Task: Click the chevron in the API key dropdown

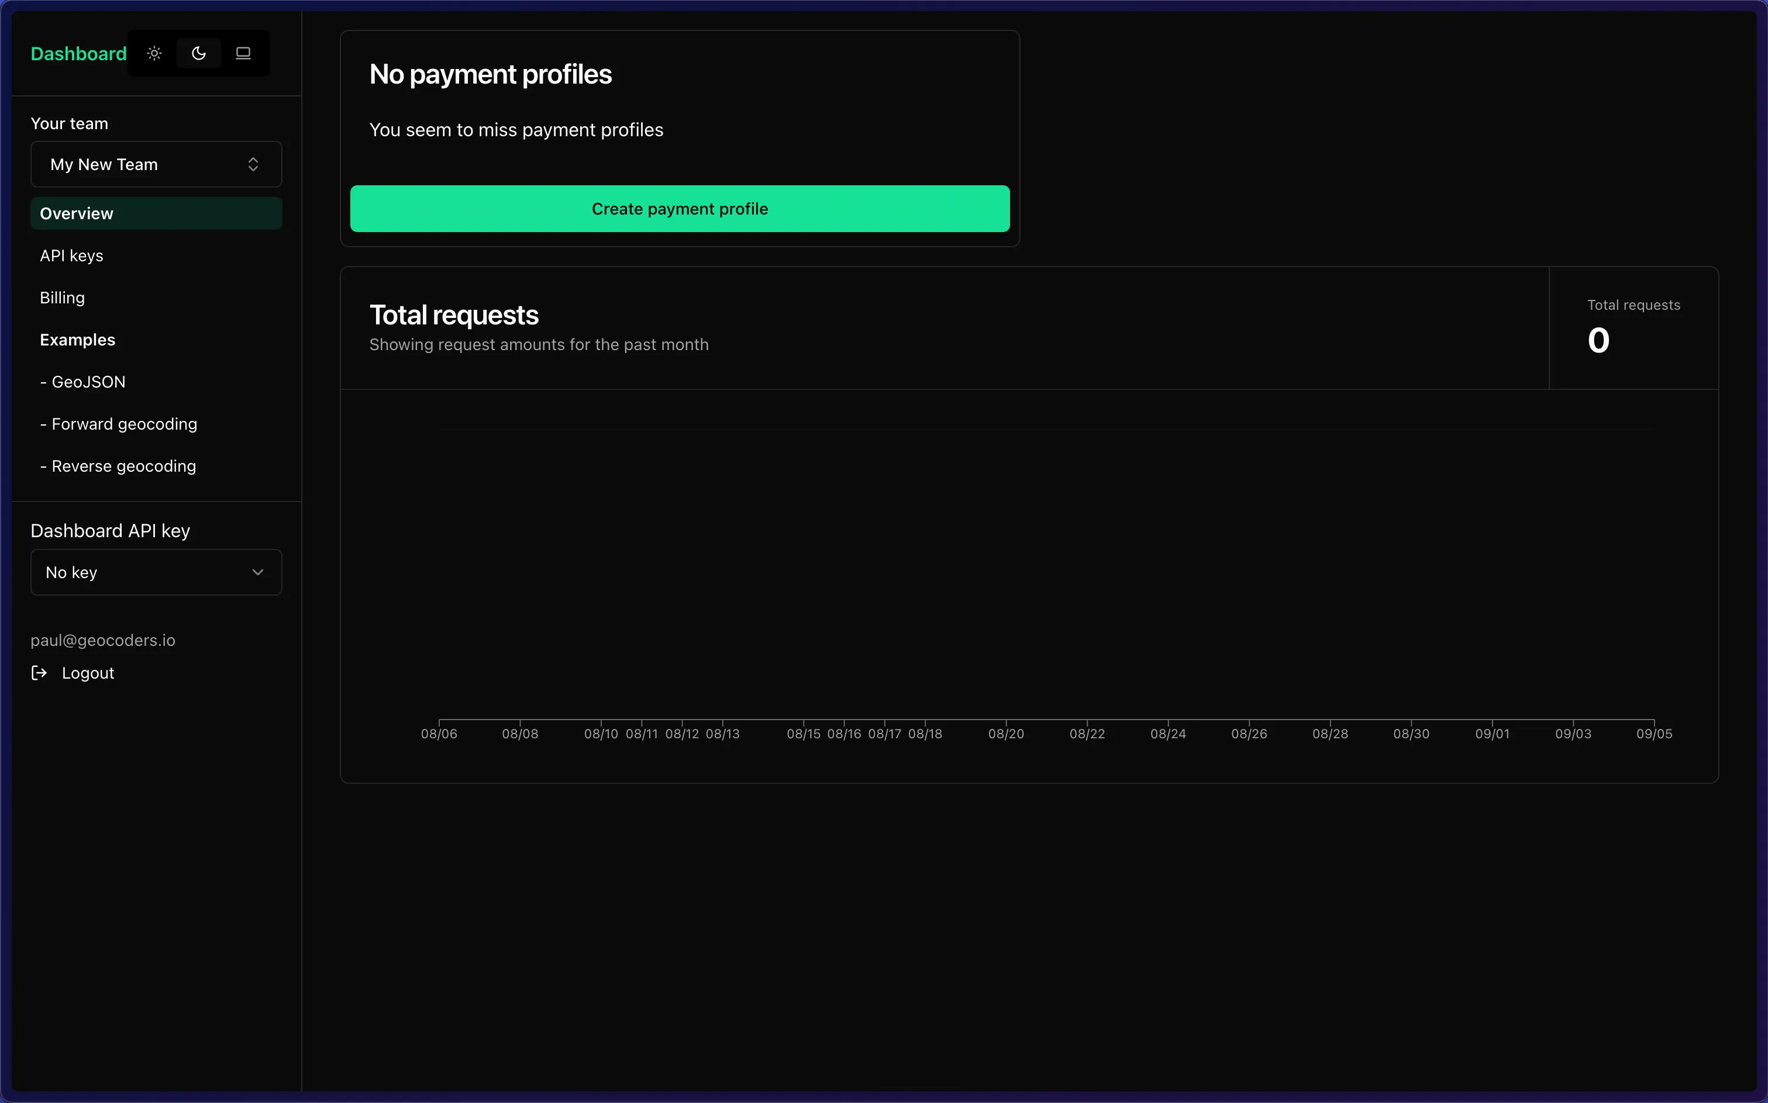Action: pos(257,573)
